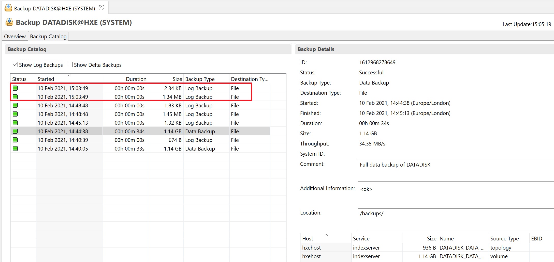The image size is (554, 262).
Task: Select the Backup Catalog tab
Action: (x=48, y=36)
